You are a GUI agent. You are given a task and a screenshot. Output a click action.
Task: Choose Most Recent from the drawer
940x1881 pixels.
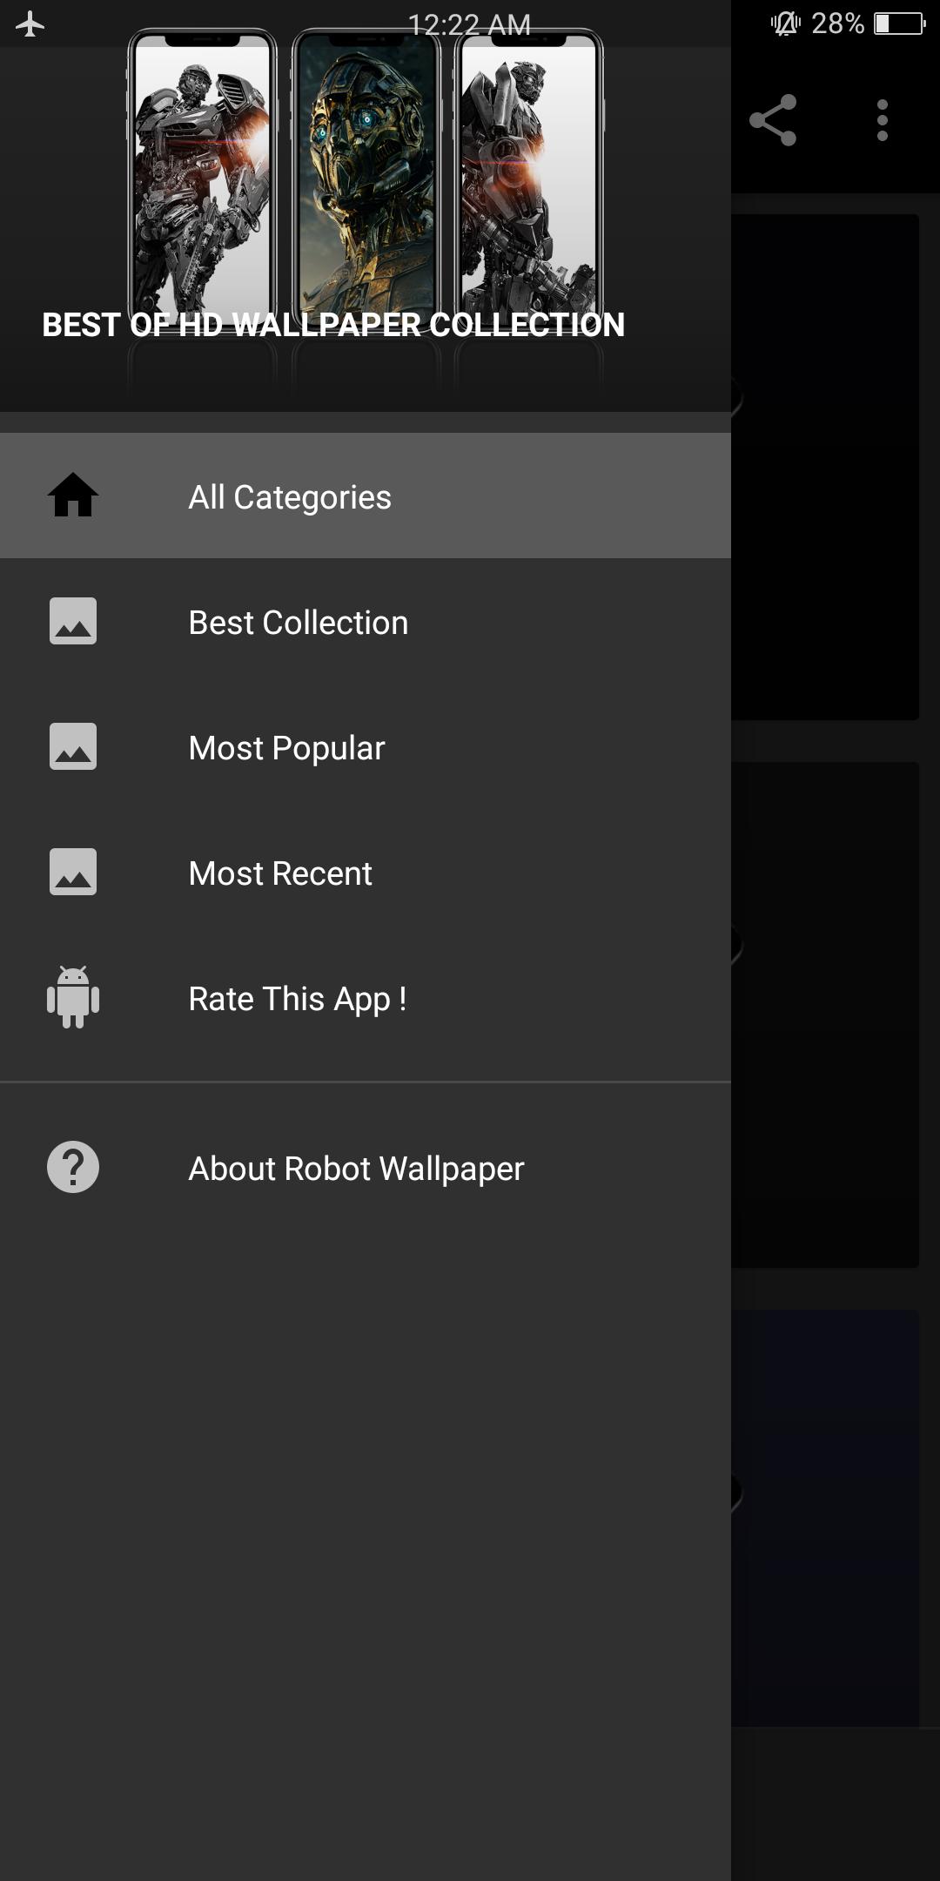tap(366, 872)
